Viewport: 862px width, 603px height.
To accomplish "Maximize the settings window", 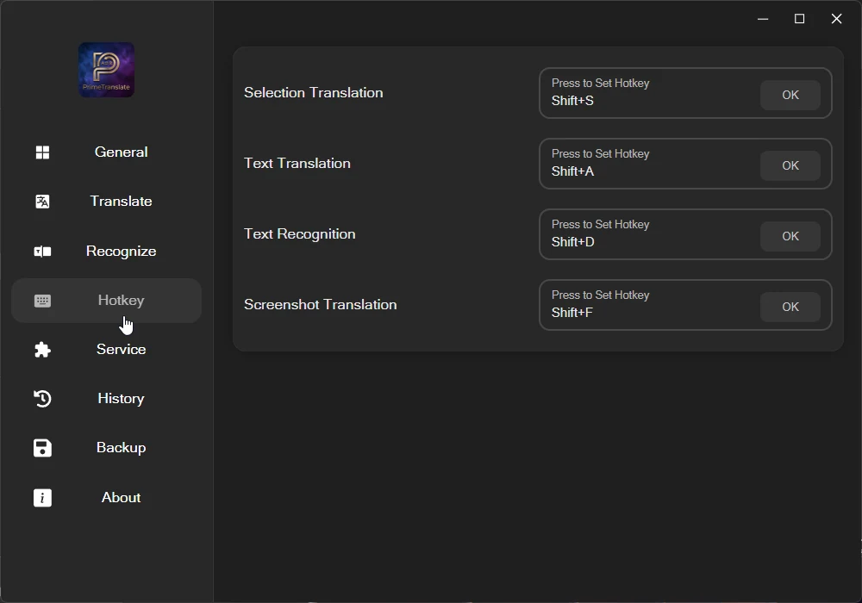I will pyautogui.click(x=799, y=19).
